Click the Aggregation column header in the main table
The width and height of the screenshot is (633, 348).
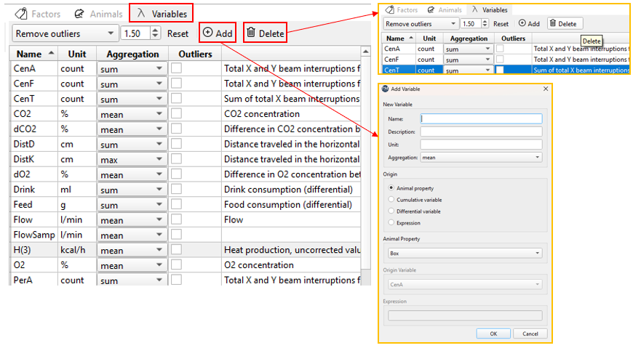tap(132, 54)
